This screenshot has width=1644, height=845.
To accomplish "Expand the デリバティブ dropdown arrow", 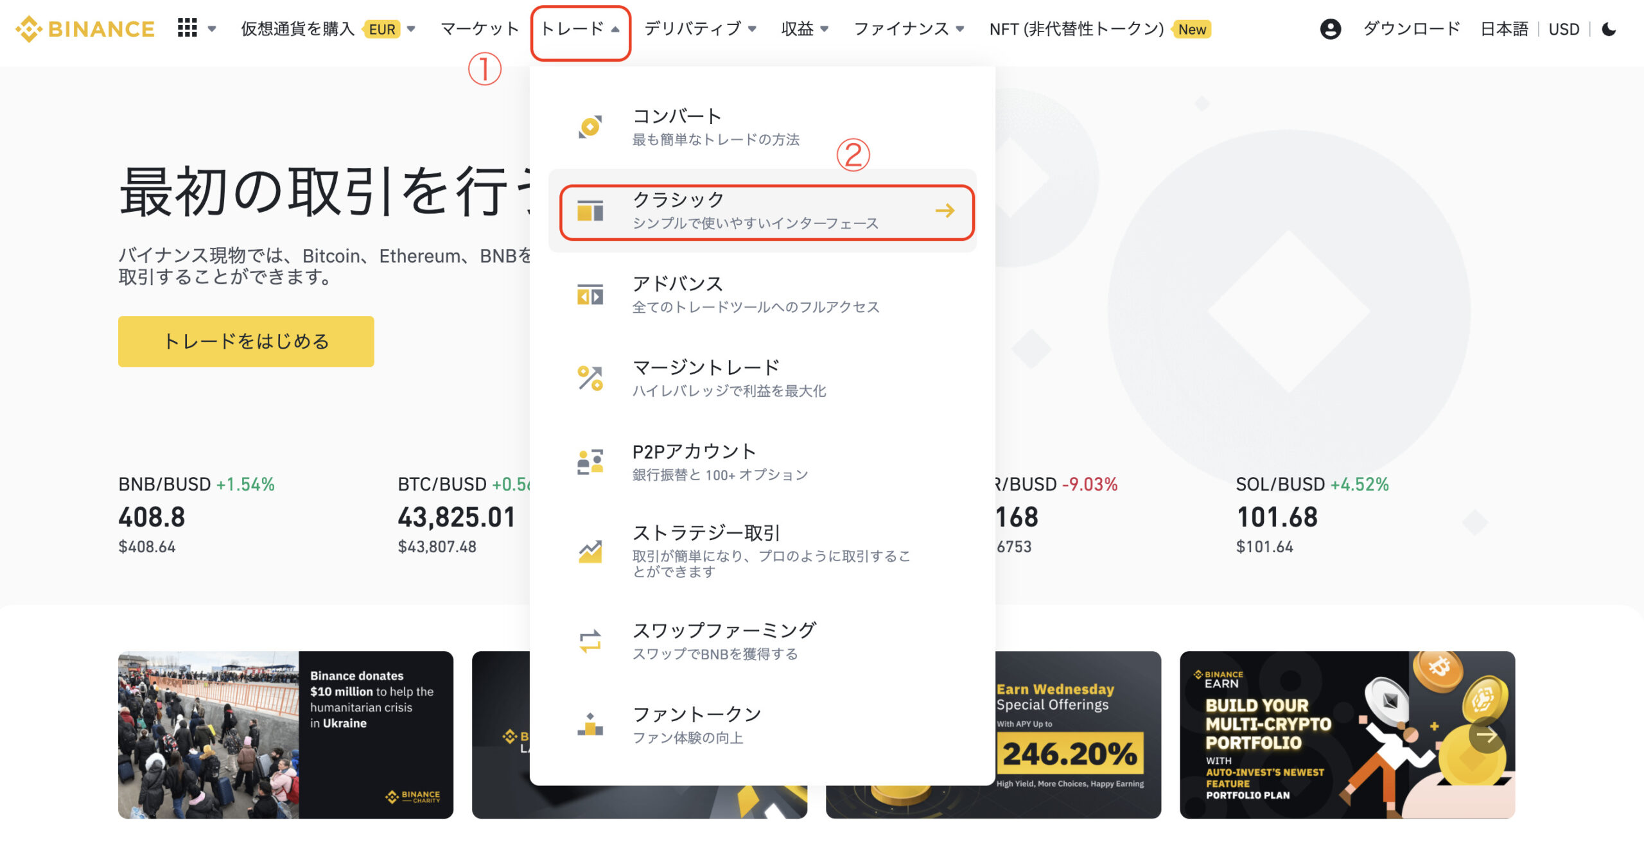I will (753, 29).
